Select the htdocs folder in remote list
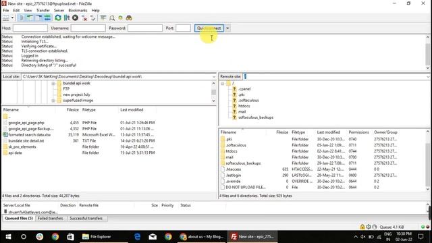Image resolution: width=432 pixels, height=243 pixels. 231,151
